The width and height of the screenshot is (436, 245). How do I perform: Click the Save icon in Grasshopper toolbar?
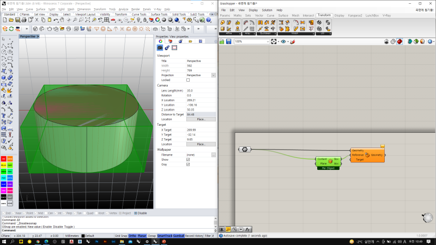pyautogui.click(x=229, y=41)
